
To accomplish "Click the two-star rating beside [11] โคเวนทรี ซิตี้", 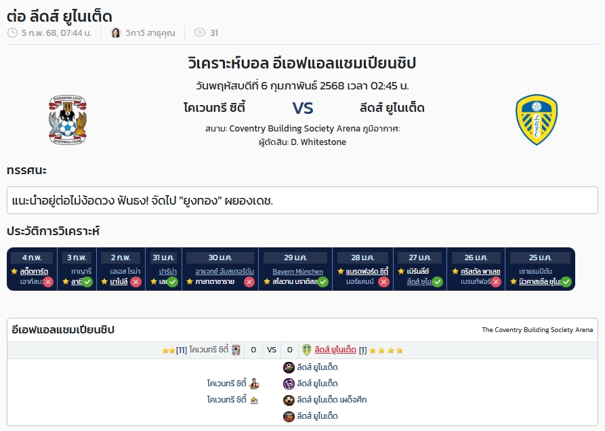I will coord(169,350).
